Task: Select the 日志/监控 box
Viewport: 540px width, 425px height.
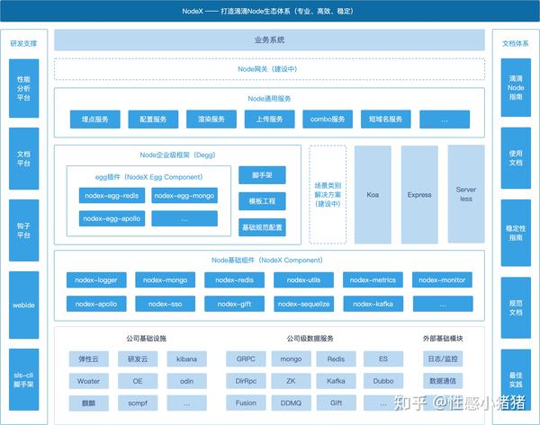Action: pyautogui.click(x=443, y=359)
